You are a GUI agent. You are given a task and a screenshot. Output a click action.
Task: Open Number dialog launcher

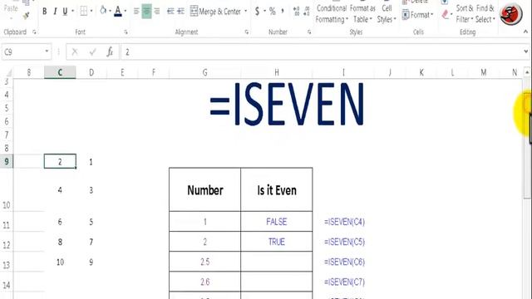click(x=309, y=32)
